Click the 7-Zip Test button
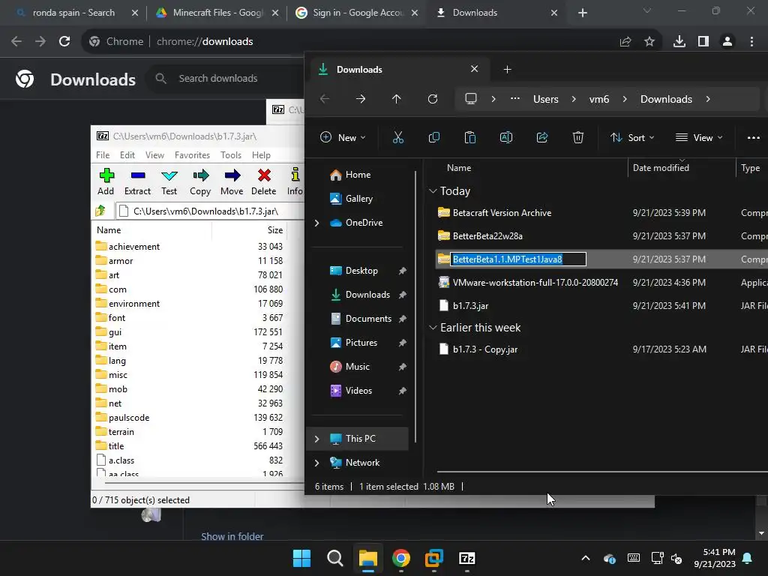The width and height of the screenshot is (768, 576). point(169,181)
